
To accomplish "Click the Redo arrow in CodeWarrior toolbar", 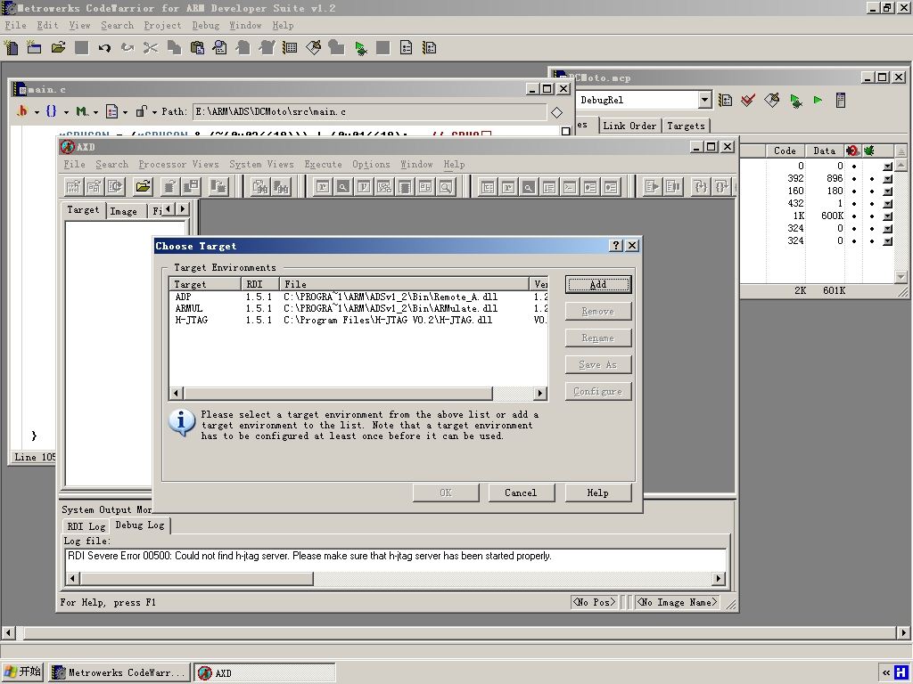I will (x=127, y=48).
